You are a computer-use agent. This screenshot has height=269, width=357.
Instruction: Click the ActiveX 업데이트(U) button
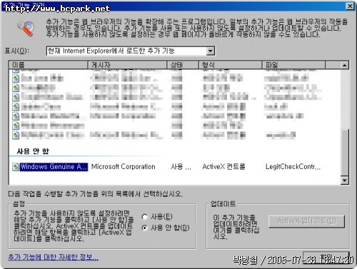(306, 221)
